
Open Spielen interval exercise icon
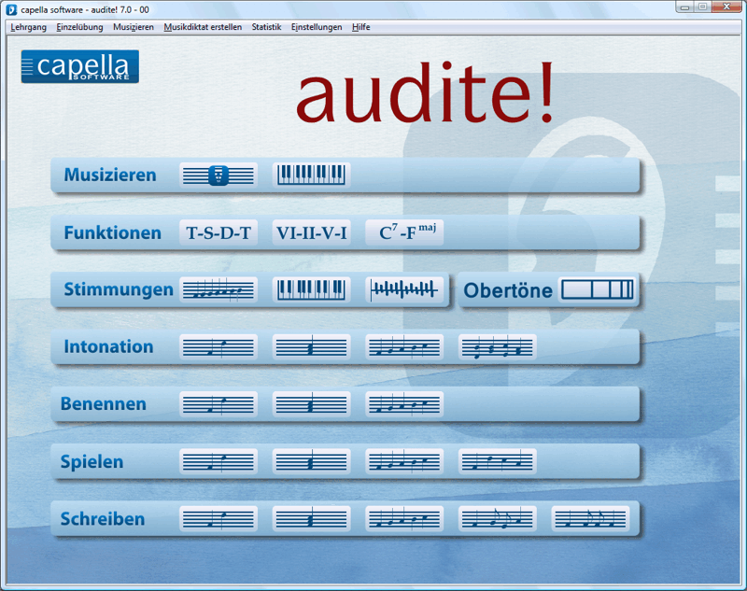click(x=218, y=461)
